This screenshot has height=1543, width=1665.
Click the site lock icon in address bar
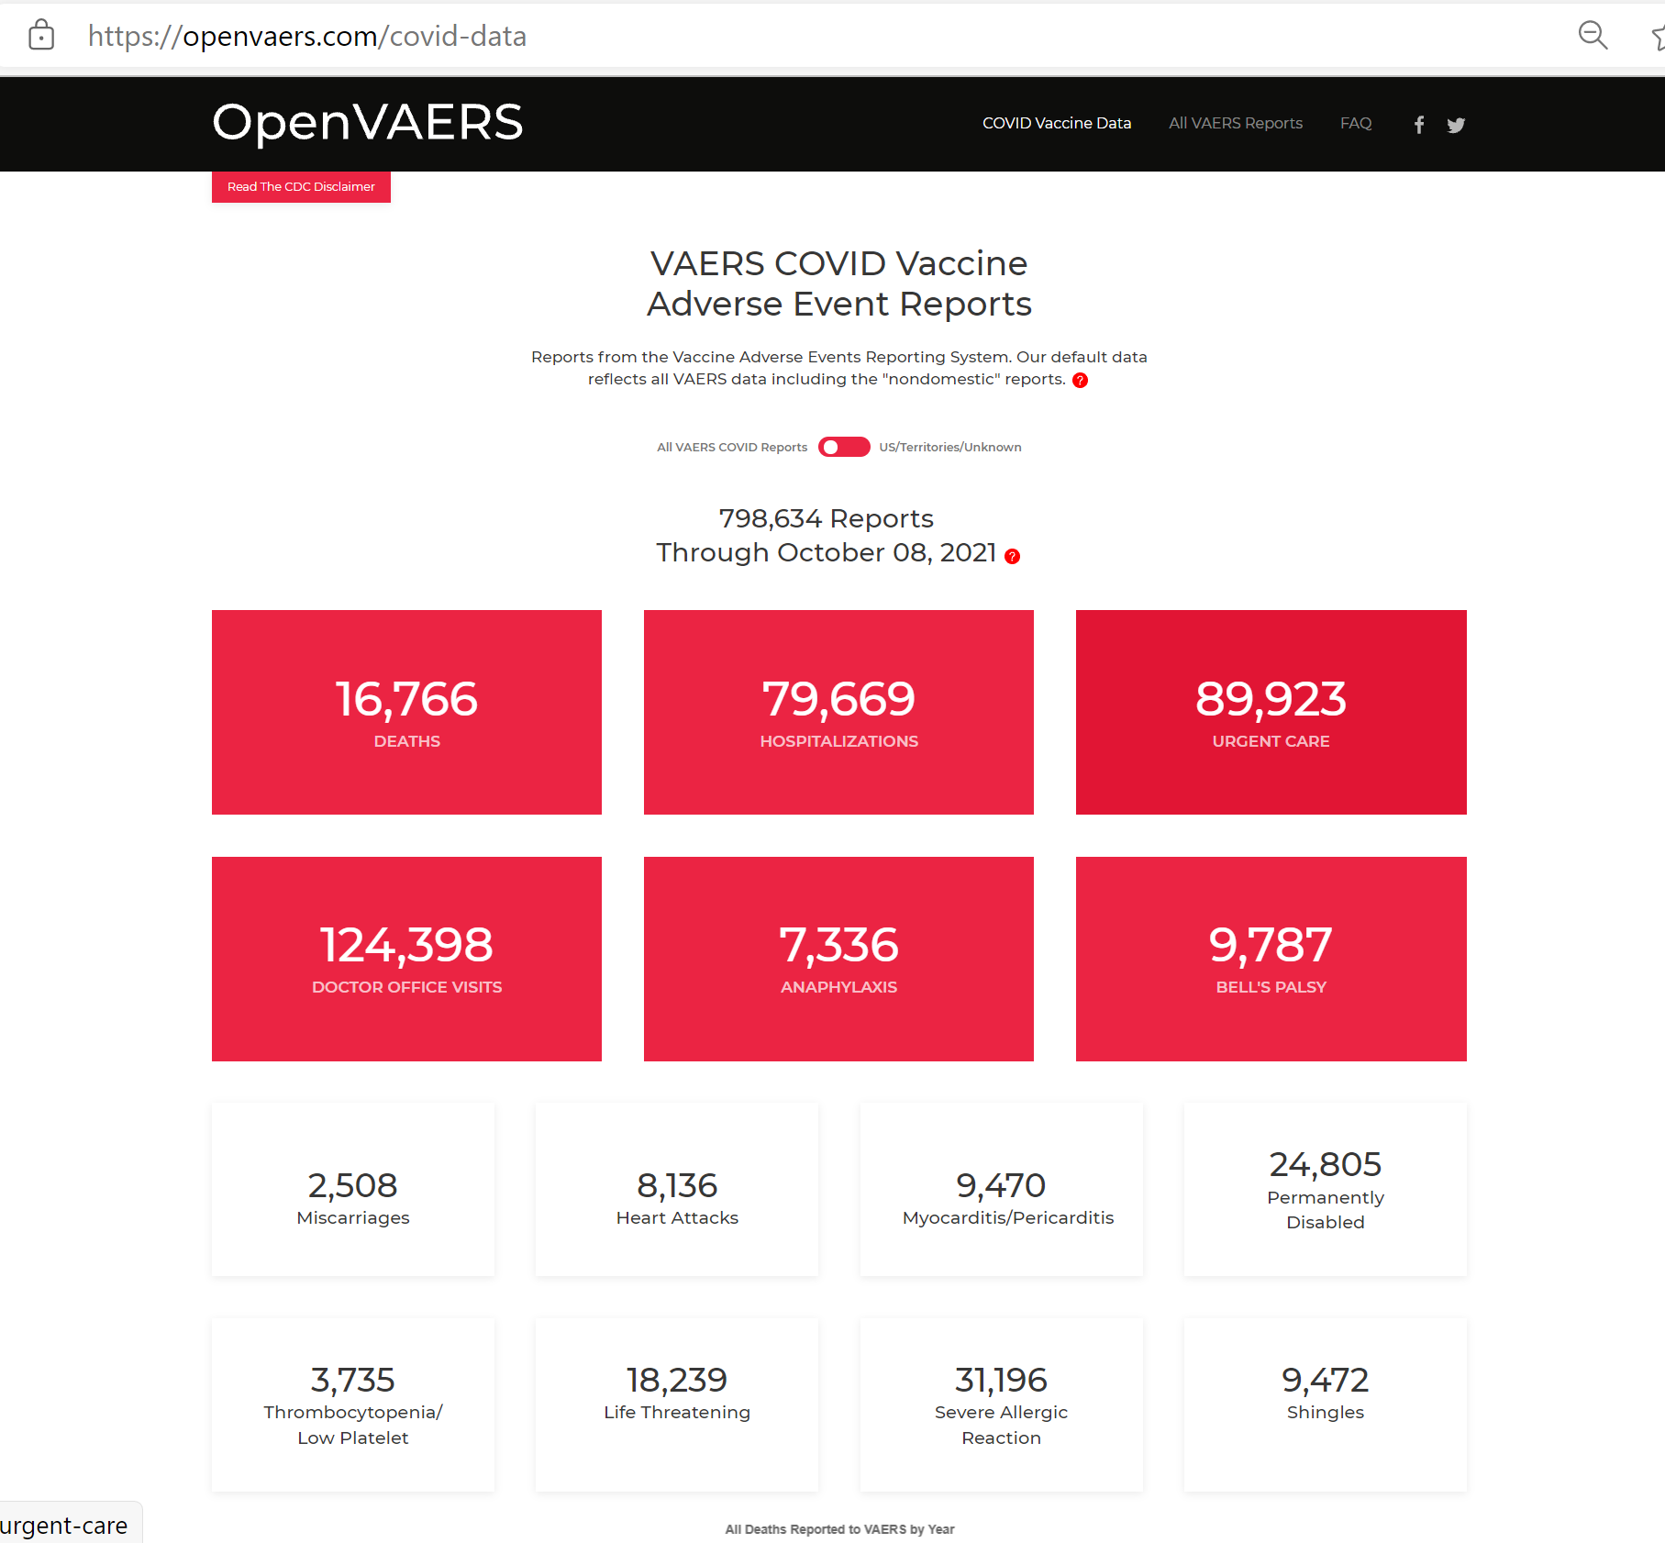pyautogui.click(x=41, y=35)
